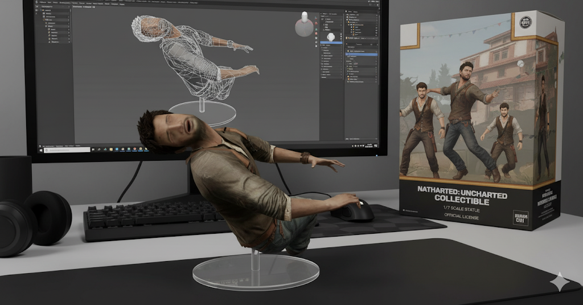Open Task View from the taskbar
The width and height of the screenshot is (583, 305).
coord(93,150)
